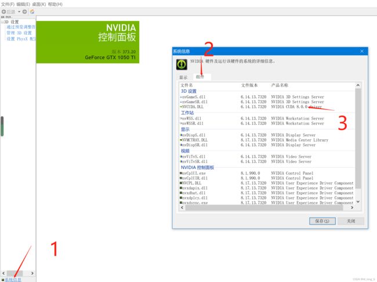Click the up arrow of the list scrollbar
Screen dimensions: 377x282
coord(358,85)
